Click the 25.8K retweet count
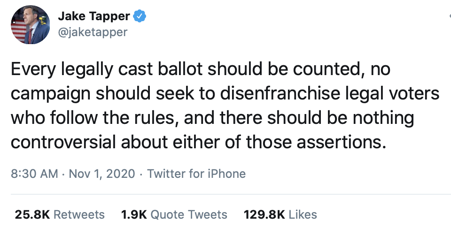Viewport: 451px width, 229px height. pyautogui.click(x=32, y=214)
